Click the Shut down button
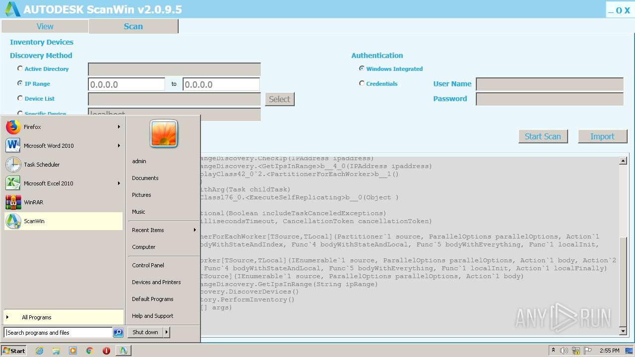The width and height of the screenshot is (635, 357). (x=145, y=332)
